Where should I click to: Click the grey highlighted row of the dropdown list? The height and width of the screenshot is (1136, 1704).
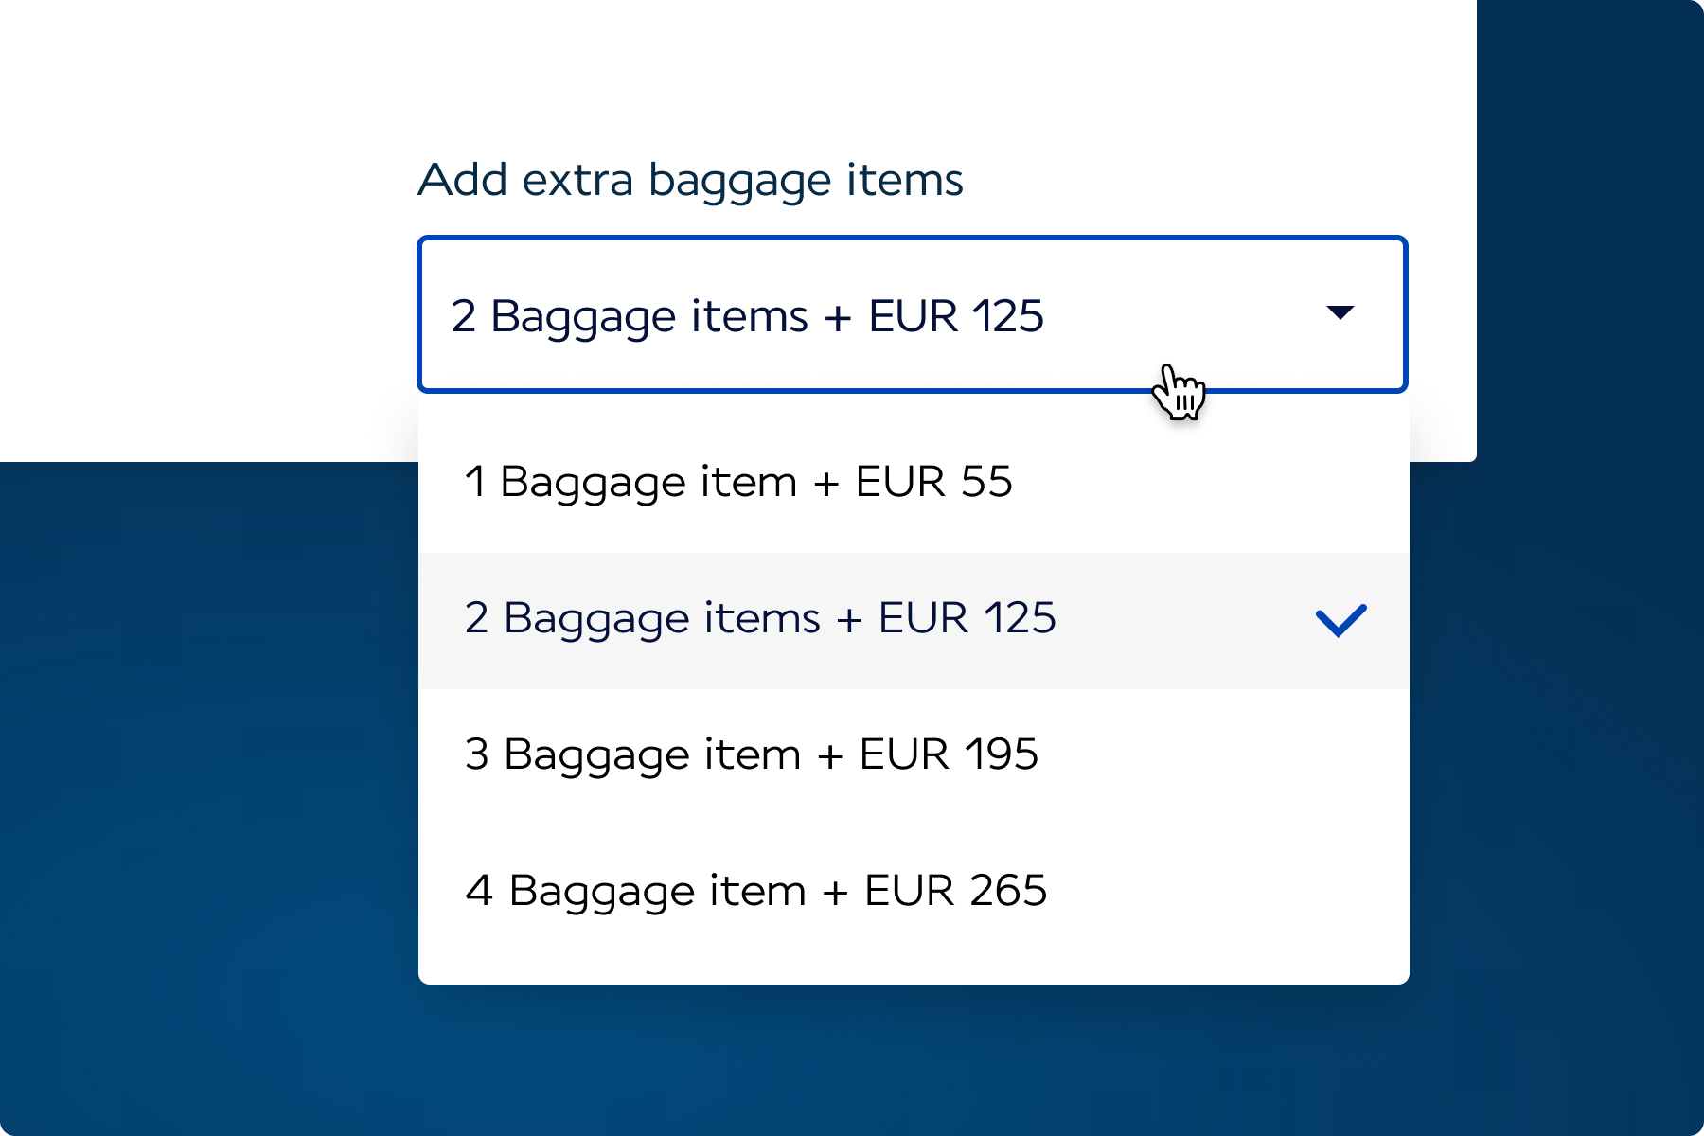(x=1183, y=620)
